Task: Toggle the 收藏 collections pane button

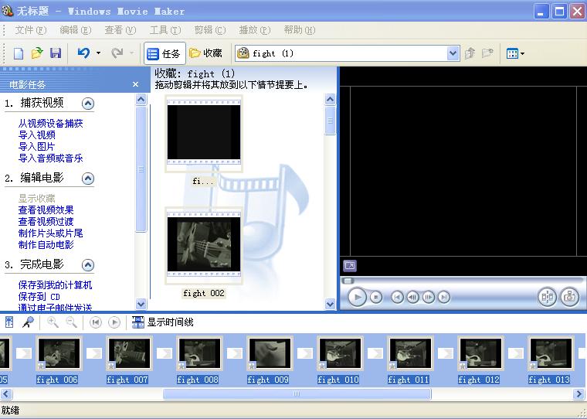Action: click(206, 53)
